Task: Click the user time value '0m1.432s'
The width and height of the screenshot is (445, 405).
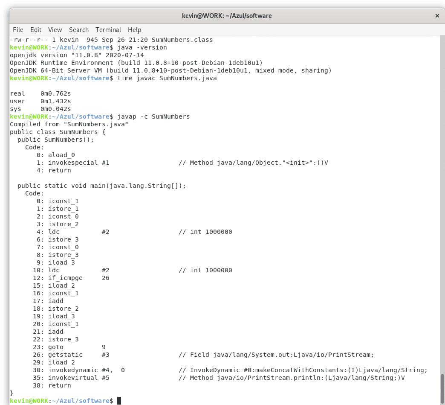Action: coord(55,101)
